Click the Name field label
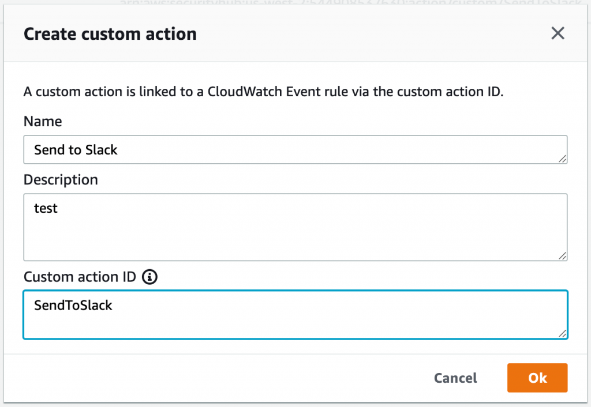 pos(43,122)
